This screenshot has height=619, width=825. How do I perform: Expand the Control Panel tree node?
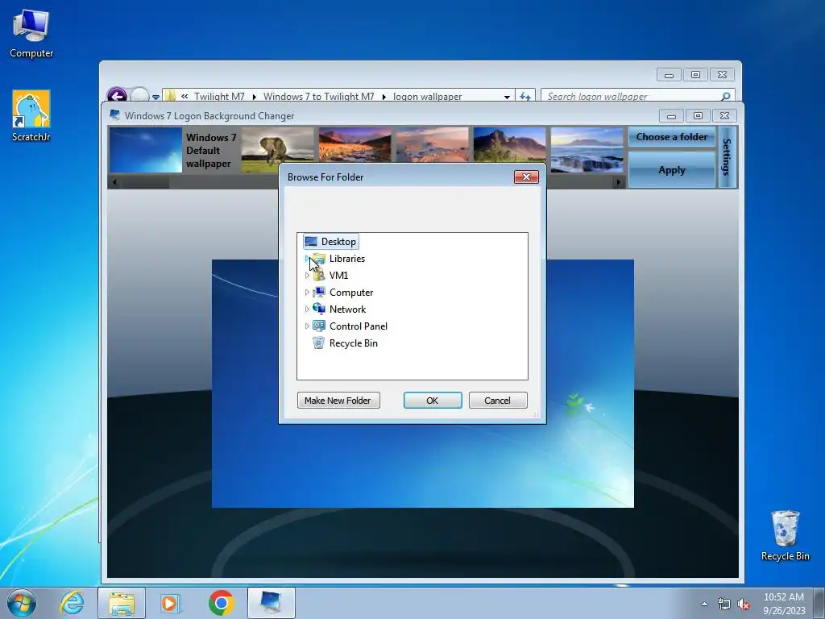307,326
